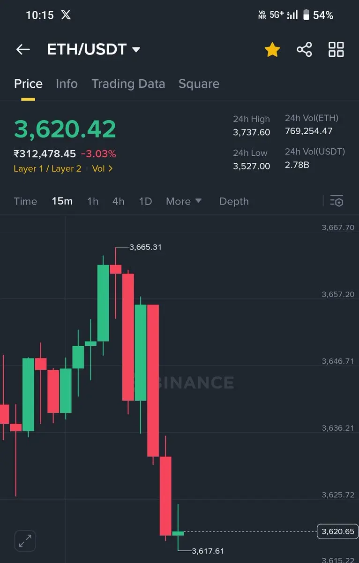Open the Square tab

(199, 84)
